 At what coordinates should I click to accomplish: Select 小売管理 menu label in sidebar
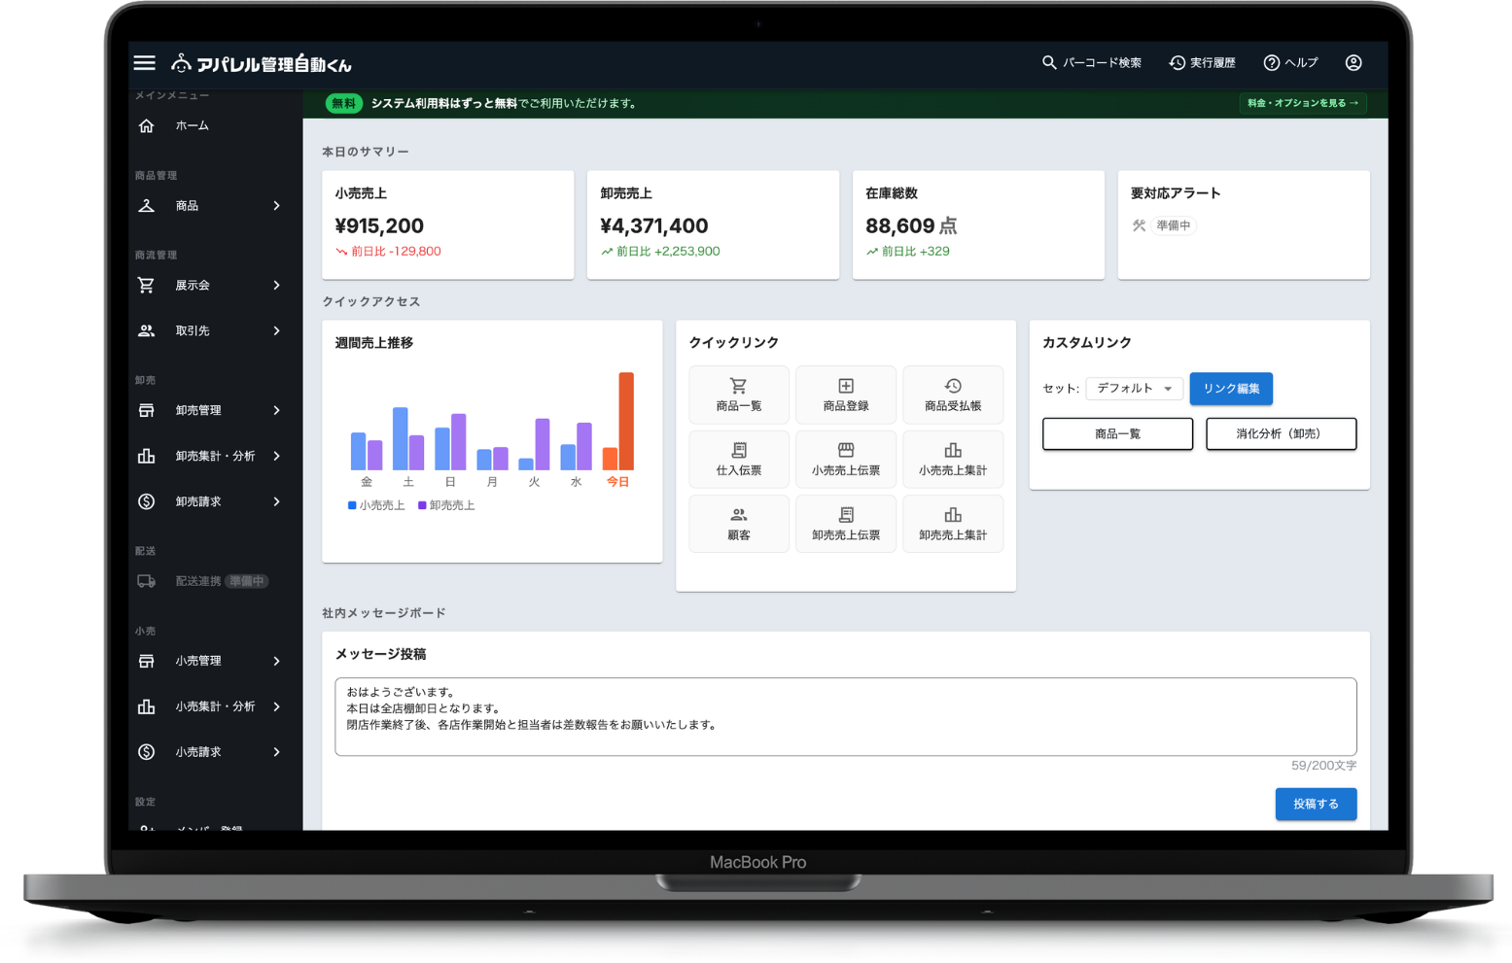click(198, 662)
